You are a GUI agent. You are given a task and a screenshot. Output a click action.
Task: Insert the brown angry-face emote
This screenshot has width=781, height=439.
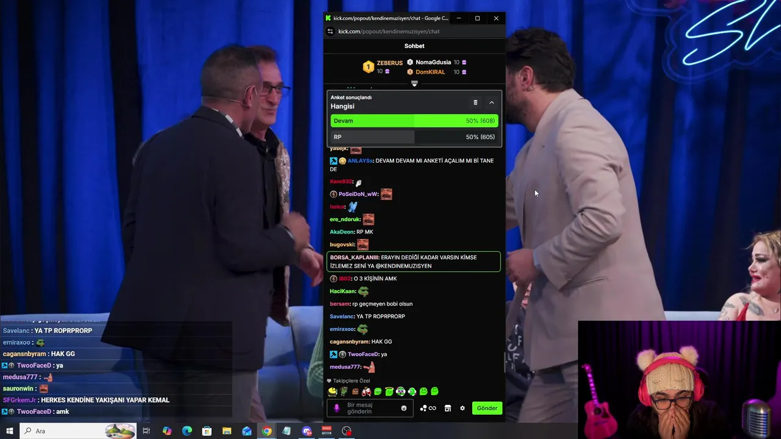click(355, 391)
